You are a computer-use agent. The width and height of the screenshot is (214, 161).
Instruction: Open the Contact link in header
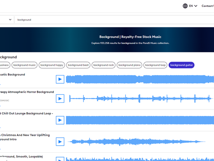[x=208, y=6]
